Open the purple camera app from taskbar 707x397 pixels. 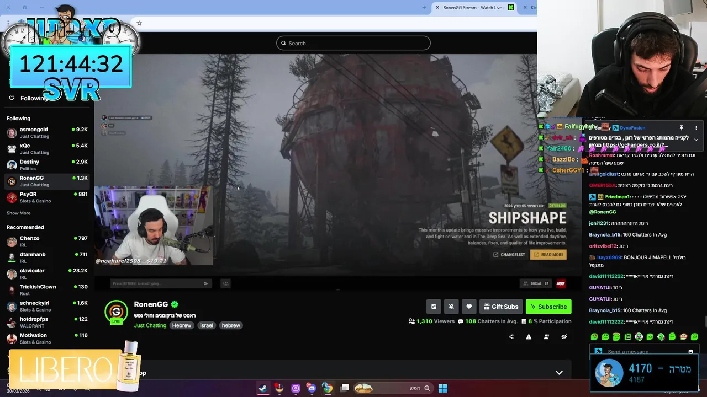point(296,388)
